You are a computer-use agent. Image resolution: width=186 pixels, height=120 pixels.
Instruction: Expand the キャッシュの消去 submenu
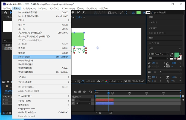tap(42, 82)
